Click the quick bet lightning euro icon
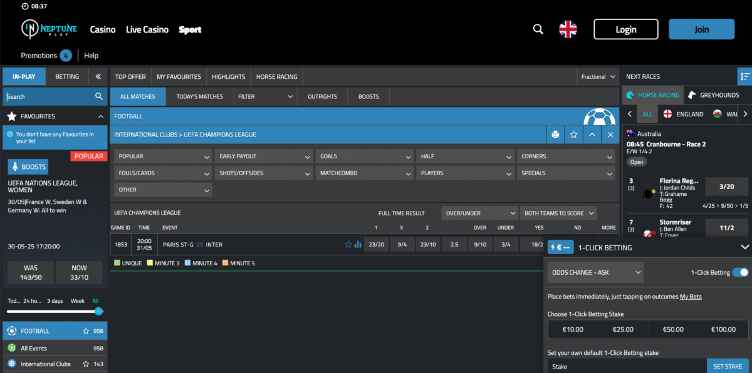The width and height of the screenshot is (752, 373). pos(561,247)
